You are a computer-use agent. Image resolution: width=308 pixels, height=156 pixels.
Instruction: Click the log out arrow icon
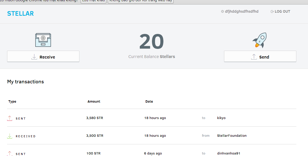click(272, 11)
